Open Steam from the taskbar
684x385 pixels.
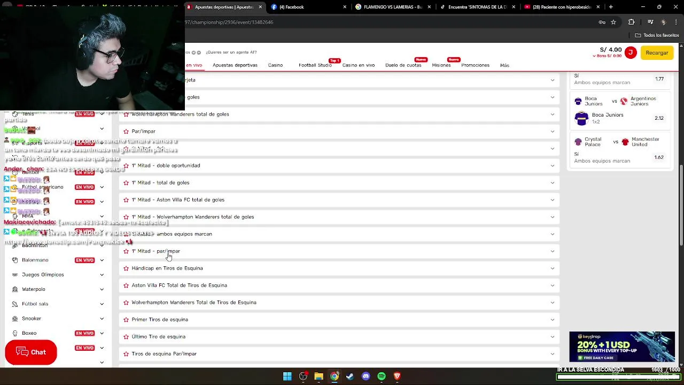(350, 376)
